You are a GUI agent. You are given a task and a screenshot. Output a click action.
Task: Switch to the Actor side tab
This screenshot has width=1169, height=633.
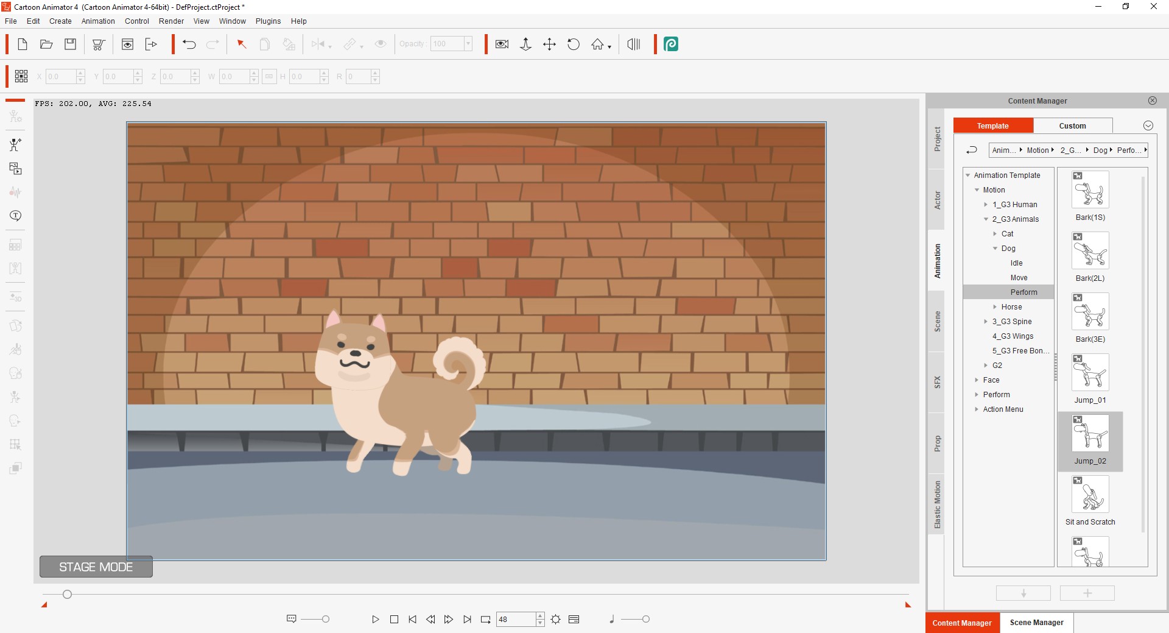coord(937,200)
